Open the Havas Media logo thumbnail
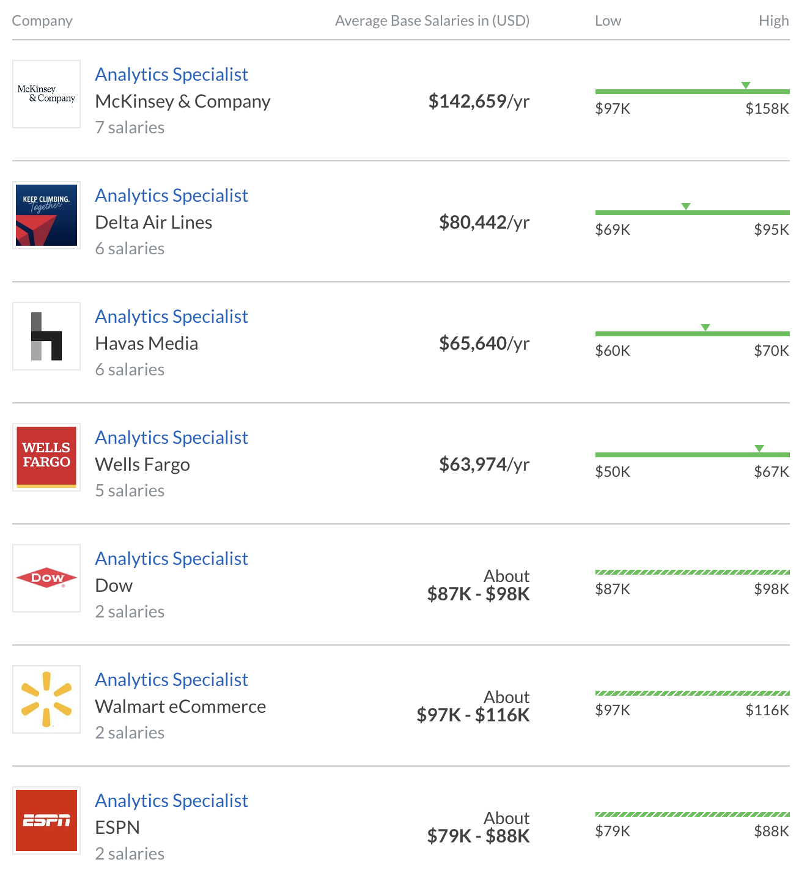This screenshot has height=873, width=807. [46, 336]
